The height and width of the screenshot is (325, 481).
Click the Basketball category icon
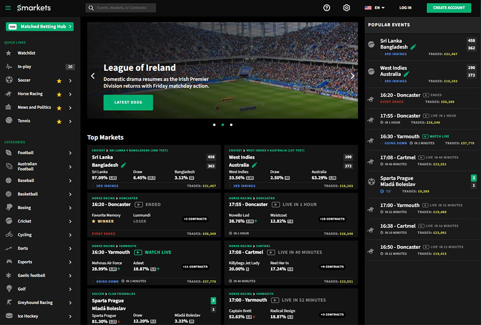9,194
